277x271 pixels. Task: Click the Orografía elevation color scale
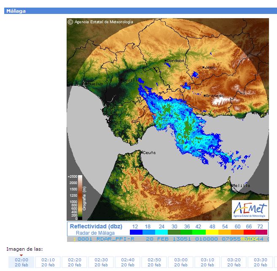click(80, 198)
